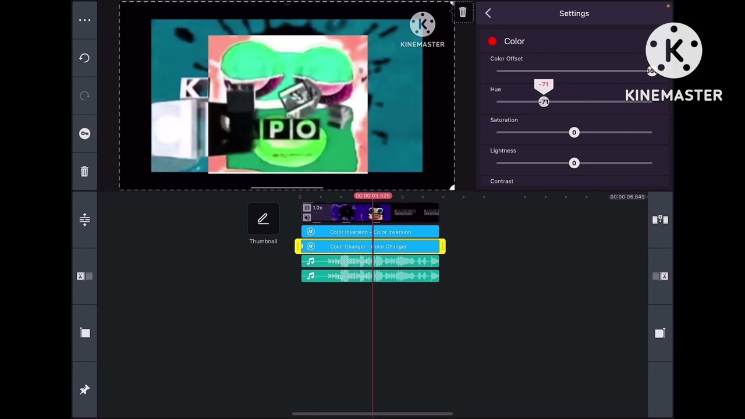Click the Hue slider knob at -71
This screenshot has height=419, width=745.
pos(544,102)
